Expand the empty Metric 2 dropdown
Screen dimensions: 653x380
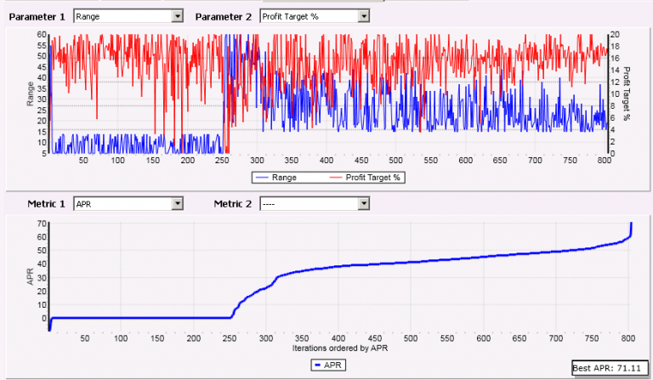tap(363, 203)
